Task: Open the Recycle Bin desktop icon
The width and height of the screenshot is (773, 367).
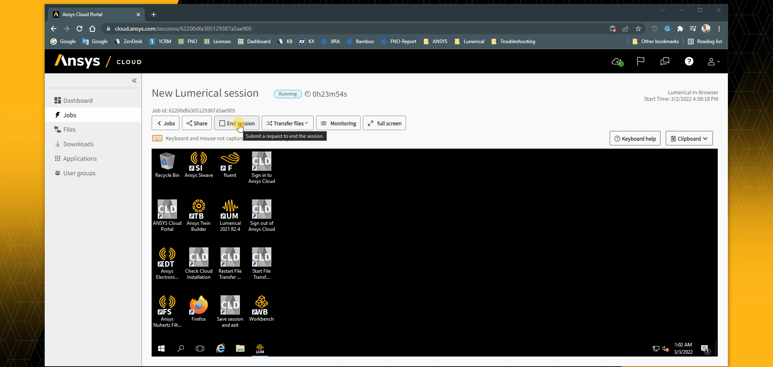Action: click(x=167, y=165)
